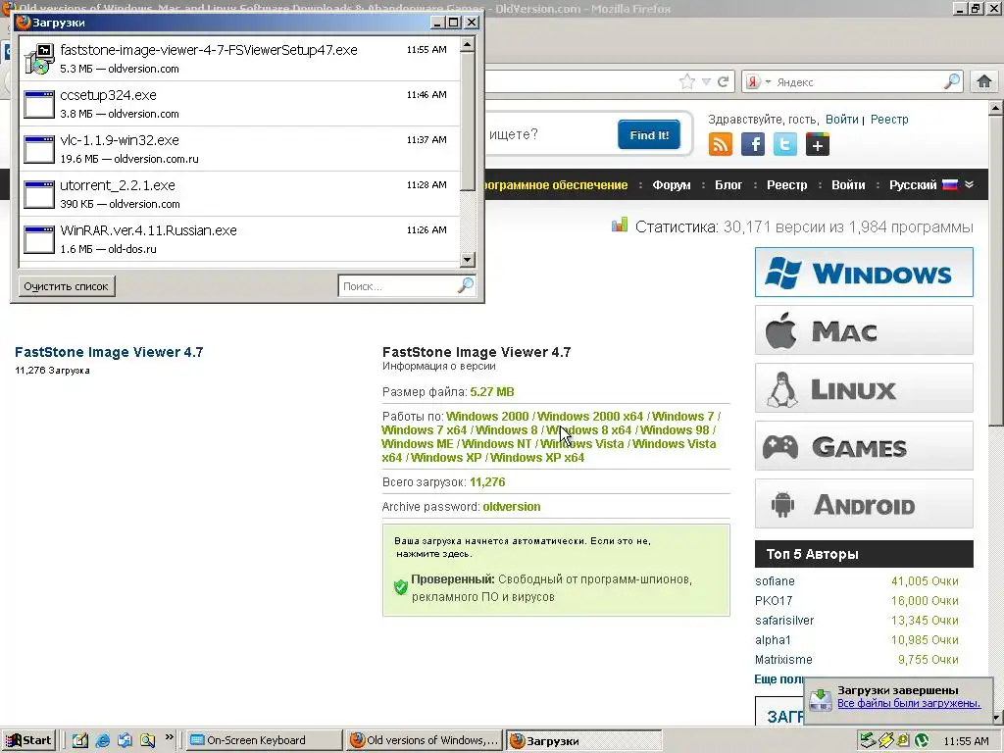Launch Internet Explorer from quick launch

point(102,740)
